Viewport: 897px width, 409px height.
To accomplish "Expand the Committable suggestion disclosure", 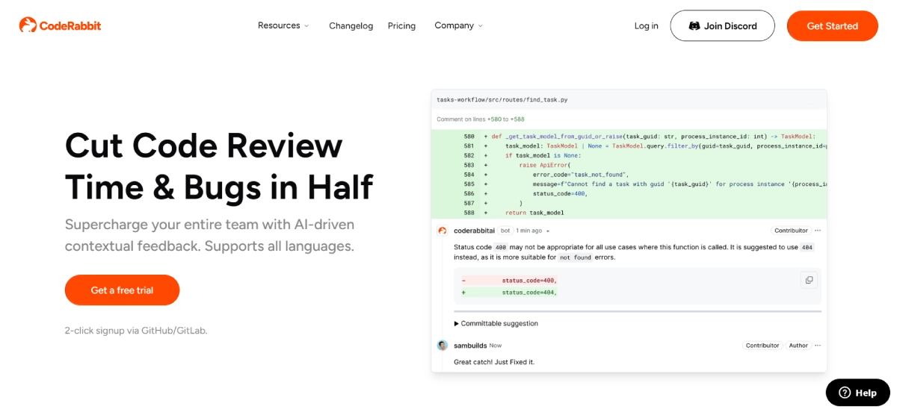I will 496,323.
